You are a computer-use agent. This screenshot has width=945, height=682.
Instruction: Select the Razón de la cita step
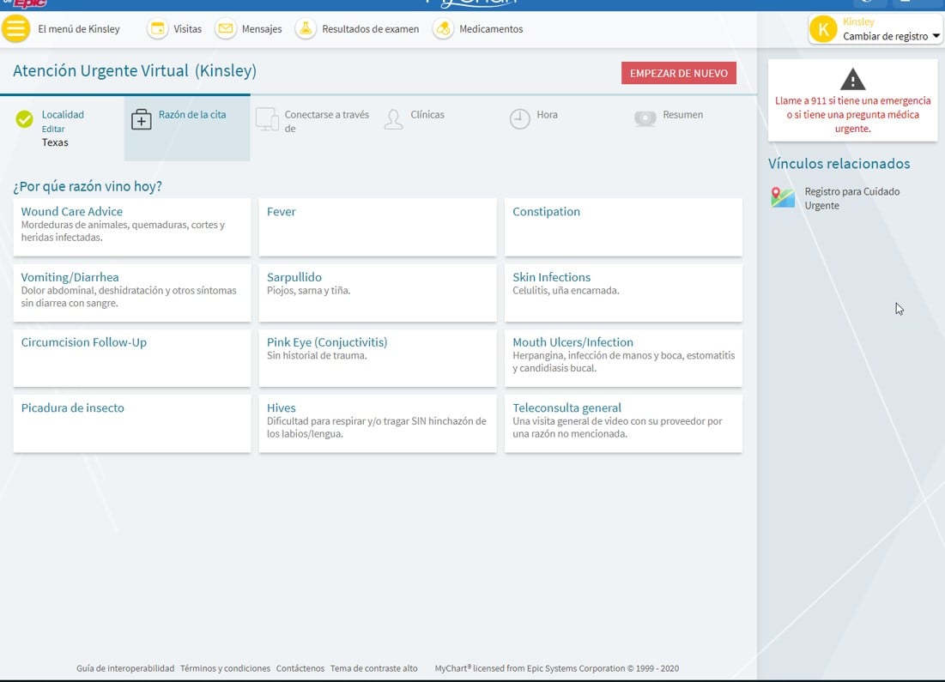187,120
